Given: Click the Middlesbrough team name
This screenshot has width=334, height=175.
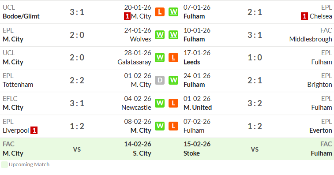Looking at the screenshot, I should pyautogui.click(x=311, y=39).
